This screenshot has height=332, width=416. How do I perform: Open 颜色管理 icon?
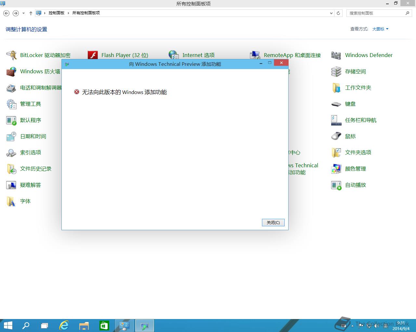coord(336,169)
